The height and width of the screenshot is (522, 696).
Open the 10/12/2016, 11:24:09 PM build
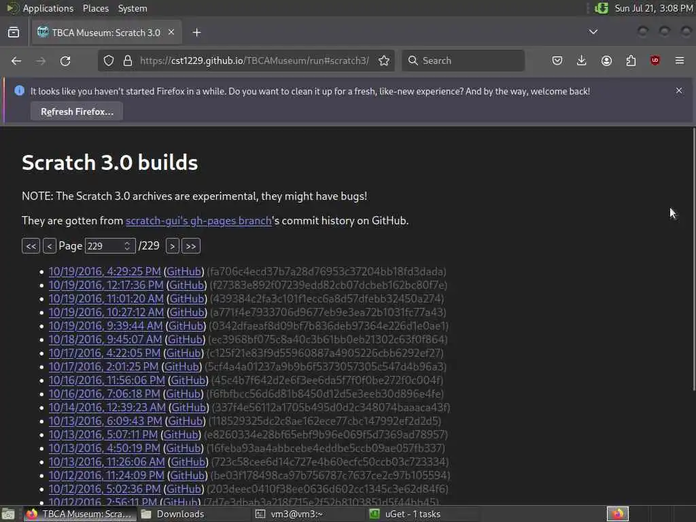tap(107, 475)
